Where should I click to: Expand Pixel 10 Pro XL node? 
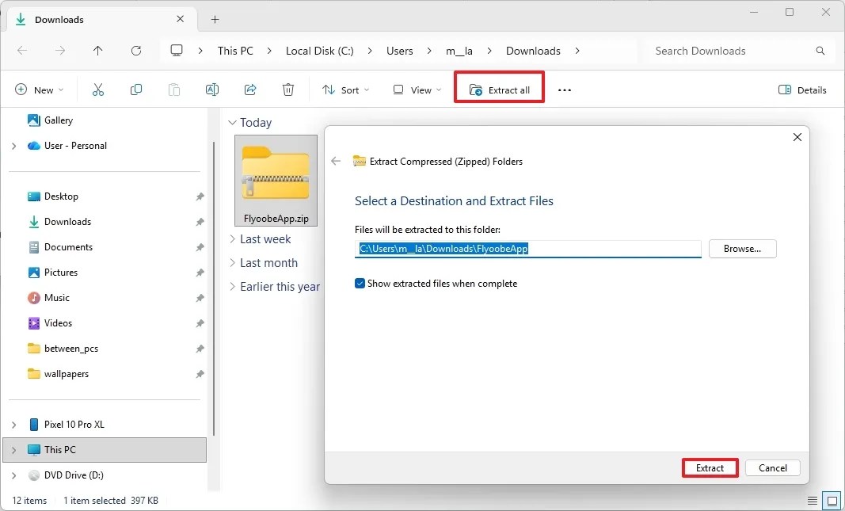point(14,425)
